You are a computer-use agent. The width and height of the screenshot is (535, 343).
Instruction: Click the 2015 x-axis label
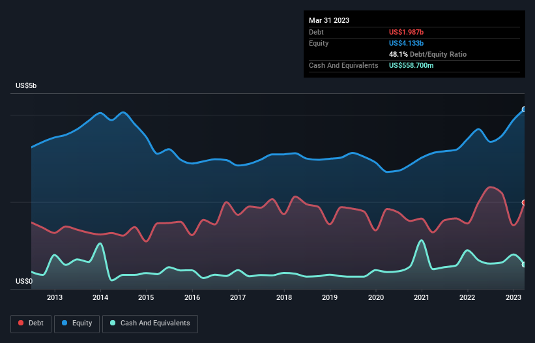146,297
